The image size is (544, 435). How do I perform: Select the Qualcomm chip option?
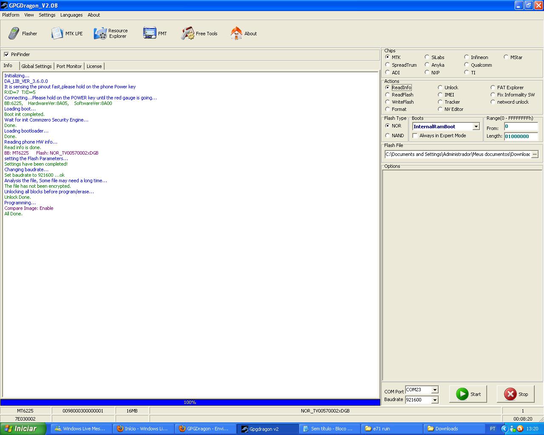[x=466, y=65]
